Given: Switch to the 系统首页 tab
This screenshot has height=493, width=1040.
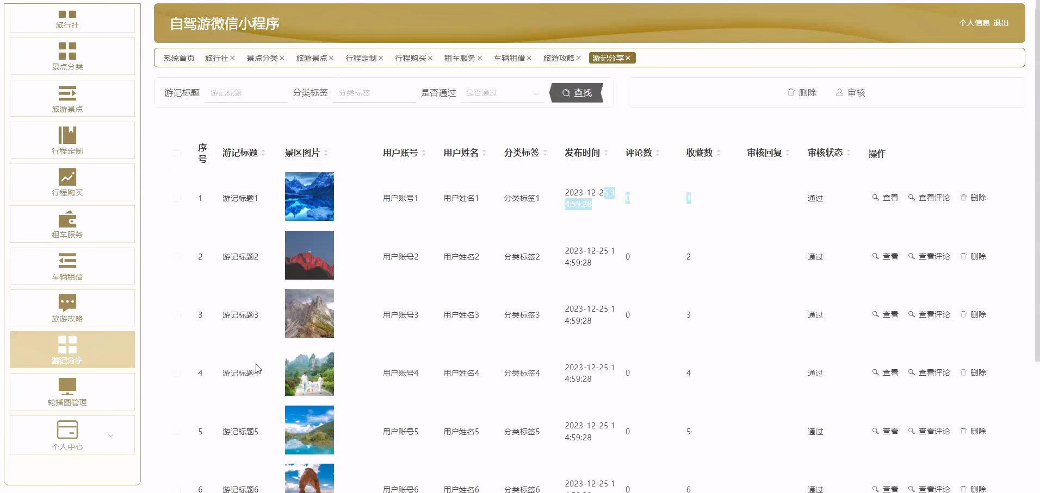Looking at the screenshot, I should click(179, 58).
